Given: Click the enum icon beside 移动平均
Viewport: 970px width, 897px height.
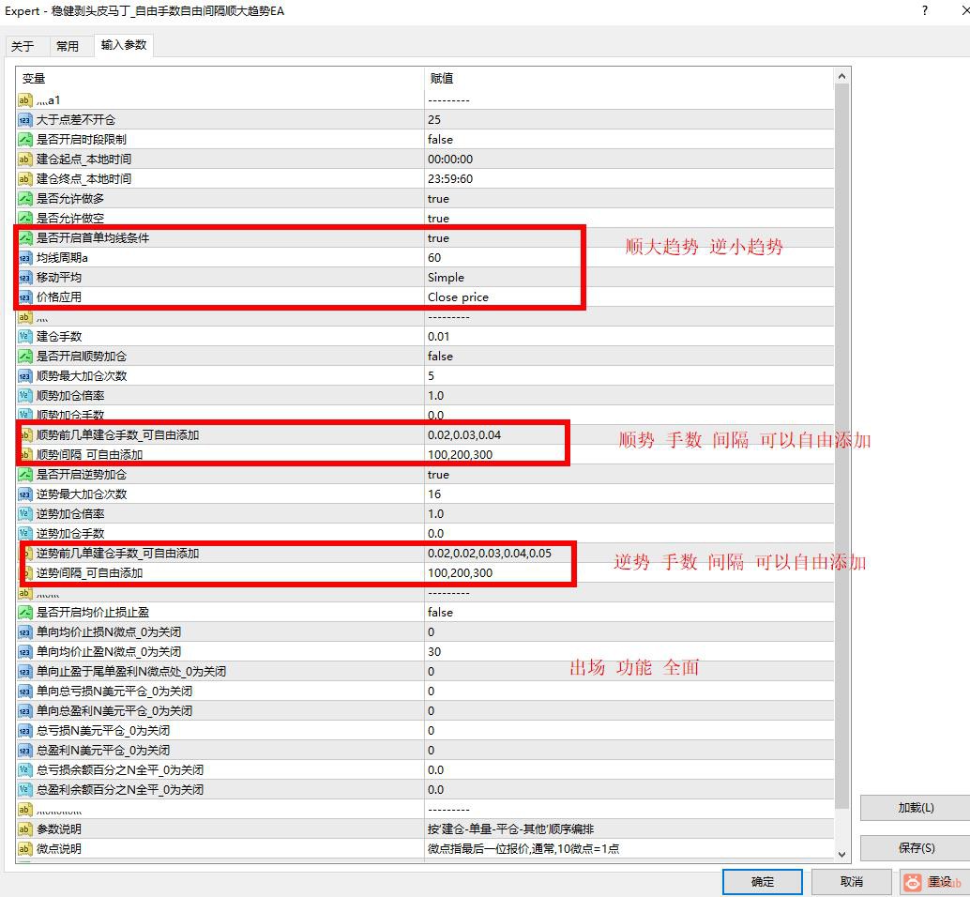Looking at the screenshot, I should [24, 278].
